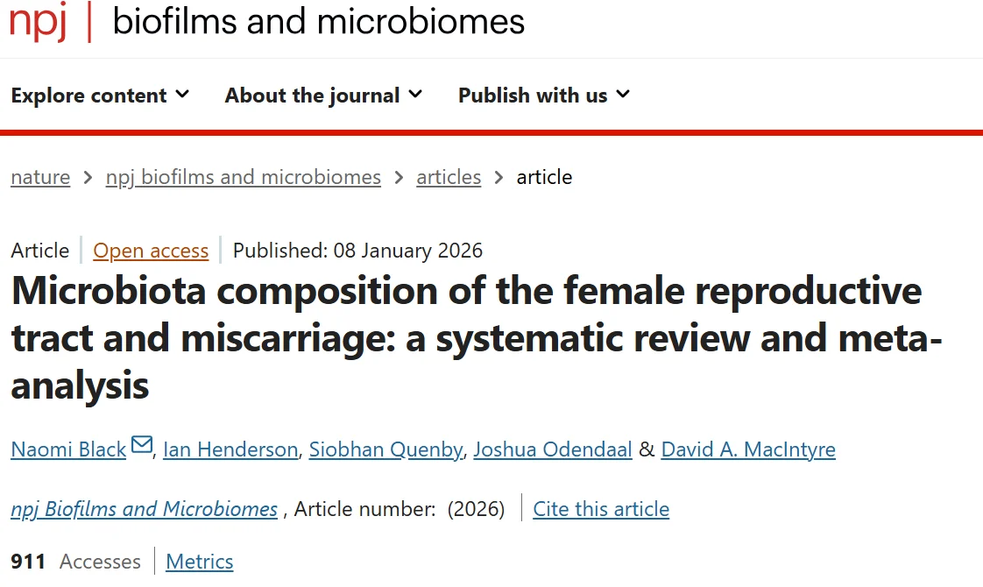983x587 pixels.
Task: Go to the nature breadcrumb link
Action: pyautogui.click(x=40, y=177)
